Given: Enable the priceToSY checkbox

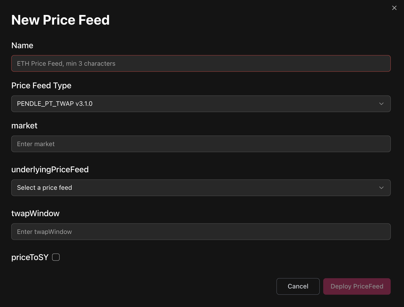Looking at the screenshot, I should pyautogui.click(x=56, y=257).
